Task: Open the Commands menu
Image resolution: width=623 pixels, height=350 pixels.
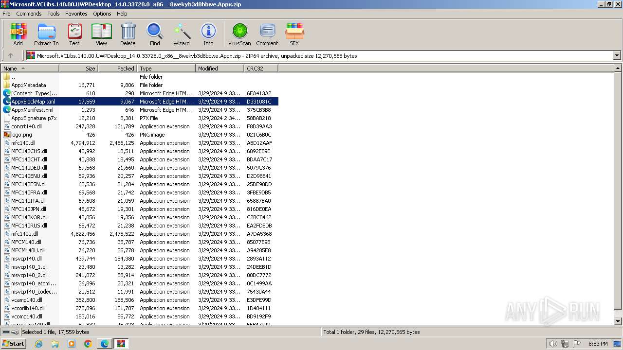Action: pos(29,14)
